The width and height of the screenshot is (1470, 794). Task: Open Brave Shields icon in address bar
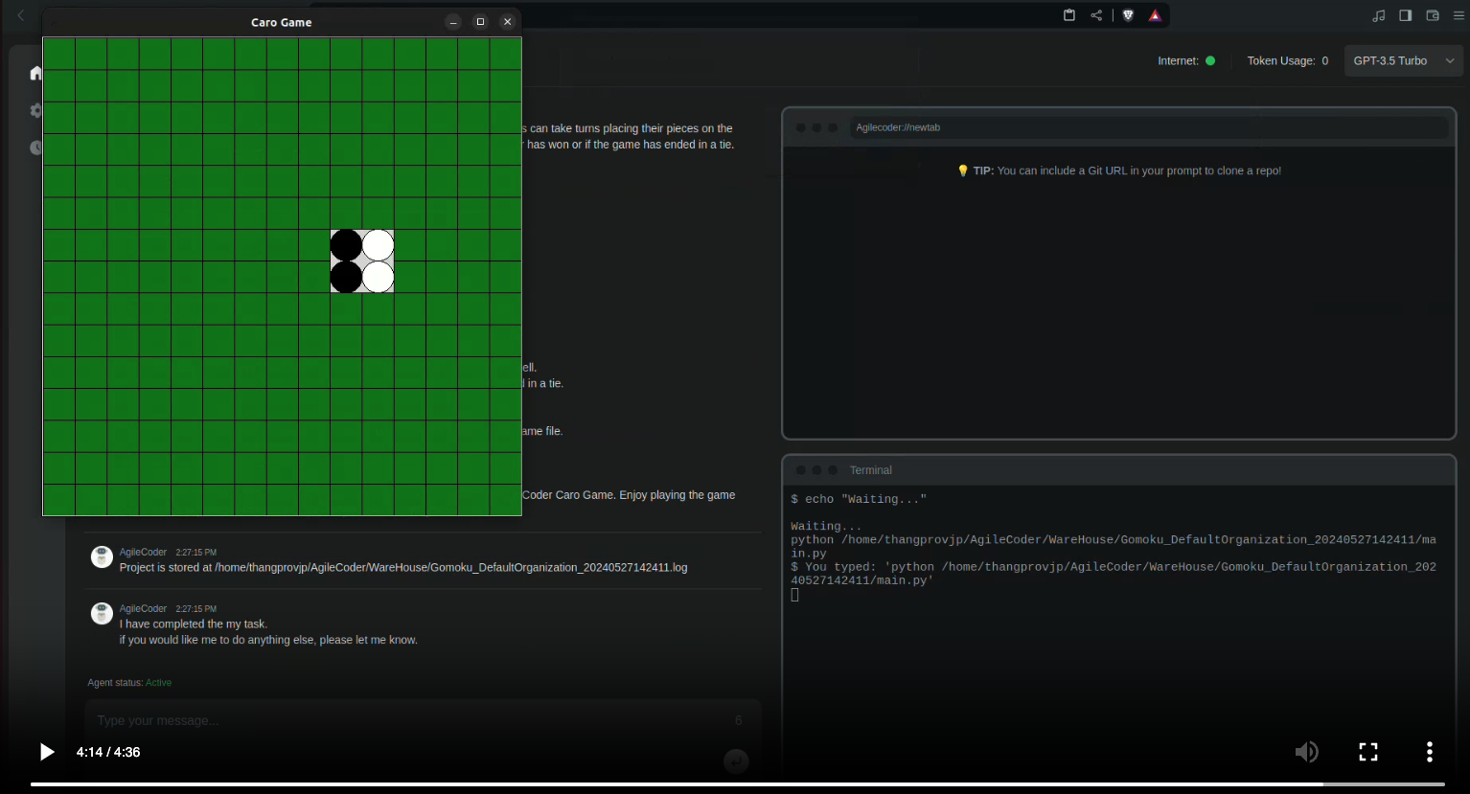[x=1128, y=15]
